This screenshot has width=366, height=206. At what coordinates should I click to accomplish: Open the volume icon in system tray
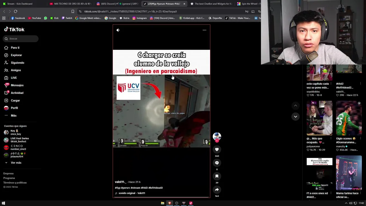pos(351,203)
